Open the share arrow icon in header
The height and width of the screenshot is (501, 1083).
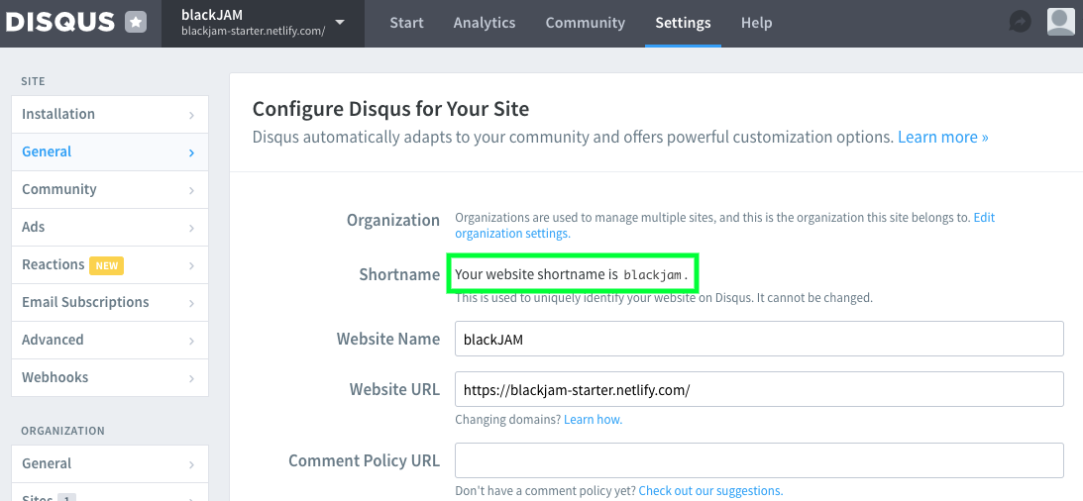[1021, 22]
